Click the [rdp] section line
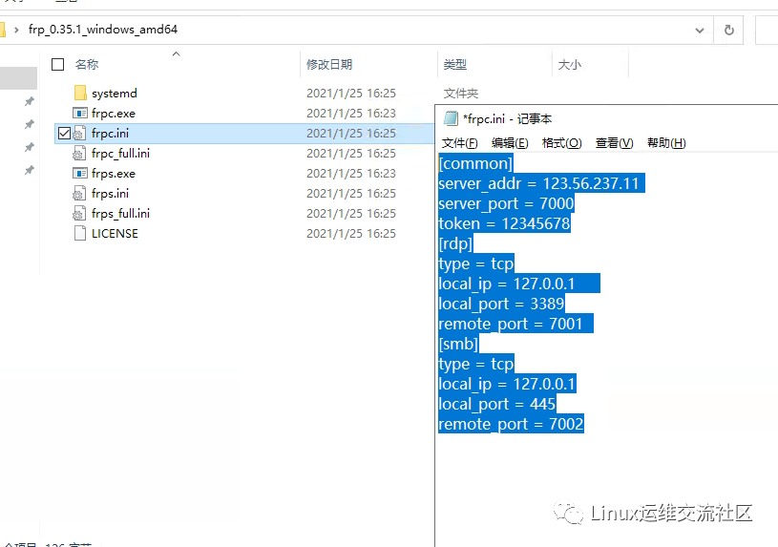Viewport: 778px width, 547px height. 455,243
